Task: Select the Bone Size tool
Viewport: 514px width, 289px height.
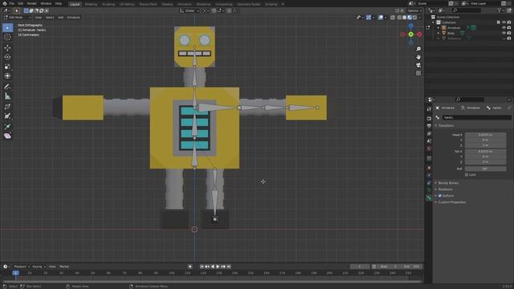Action: click(7, 116)
